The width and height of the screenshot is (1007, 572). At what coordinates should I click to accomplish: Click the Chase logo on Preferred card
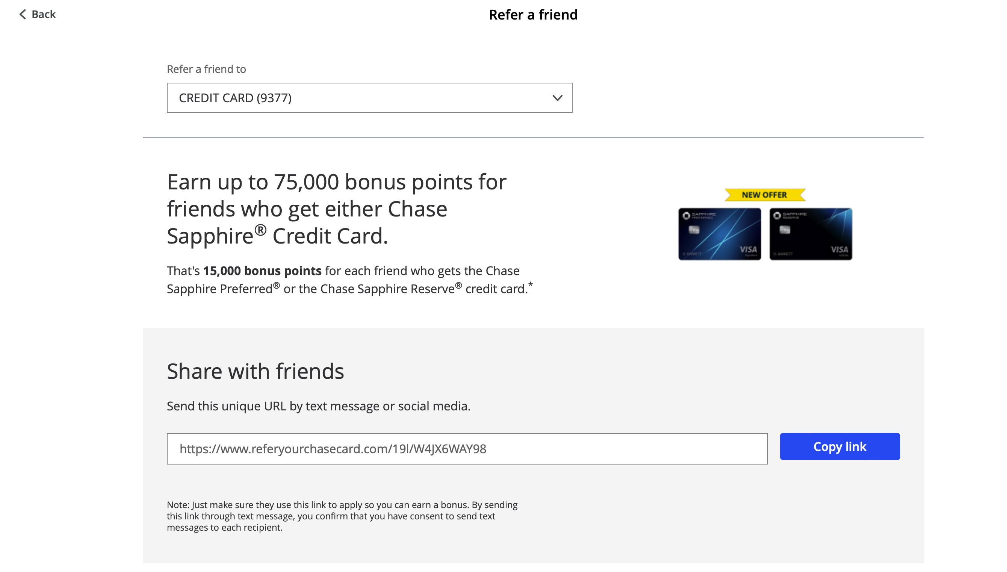point(686,216)
